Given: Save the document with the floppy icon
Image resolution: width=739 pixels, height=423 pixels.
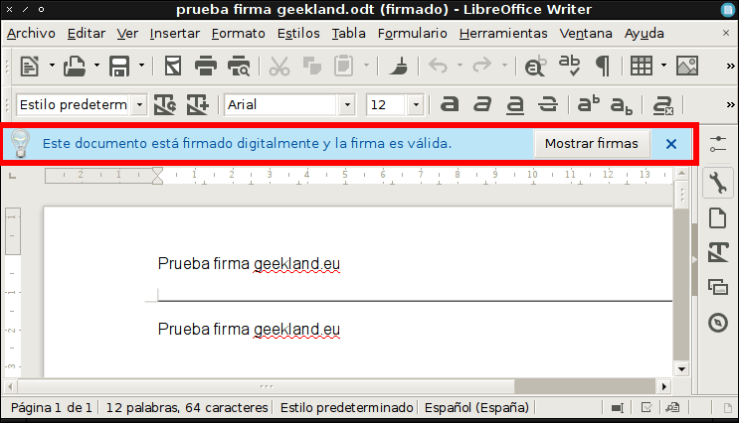Looking at the screenshot, I should pyautogui.click(x=119, y=66).
